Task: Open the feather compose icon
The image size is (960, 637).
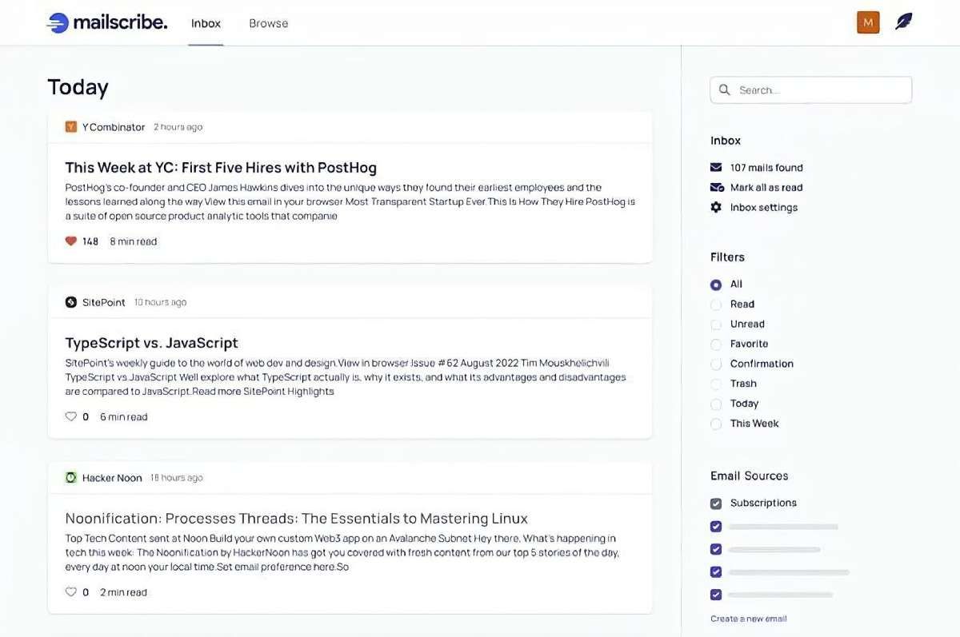Action: (x=903, y=22)
